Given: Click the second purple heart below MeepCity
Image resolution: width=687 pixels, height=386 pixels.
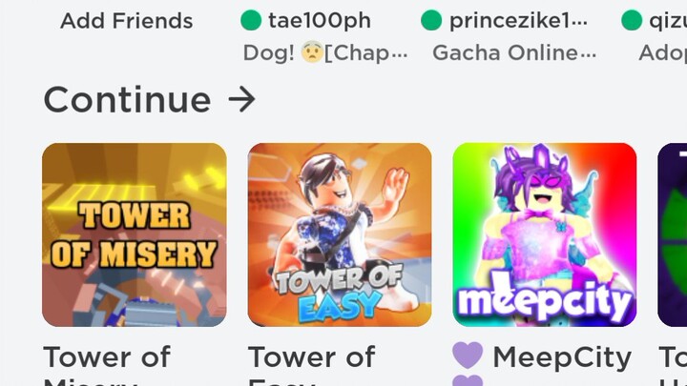Looking at the screenshot, I should pyautogui.click(x=468, y=380).
